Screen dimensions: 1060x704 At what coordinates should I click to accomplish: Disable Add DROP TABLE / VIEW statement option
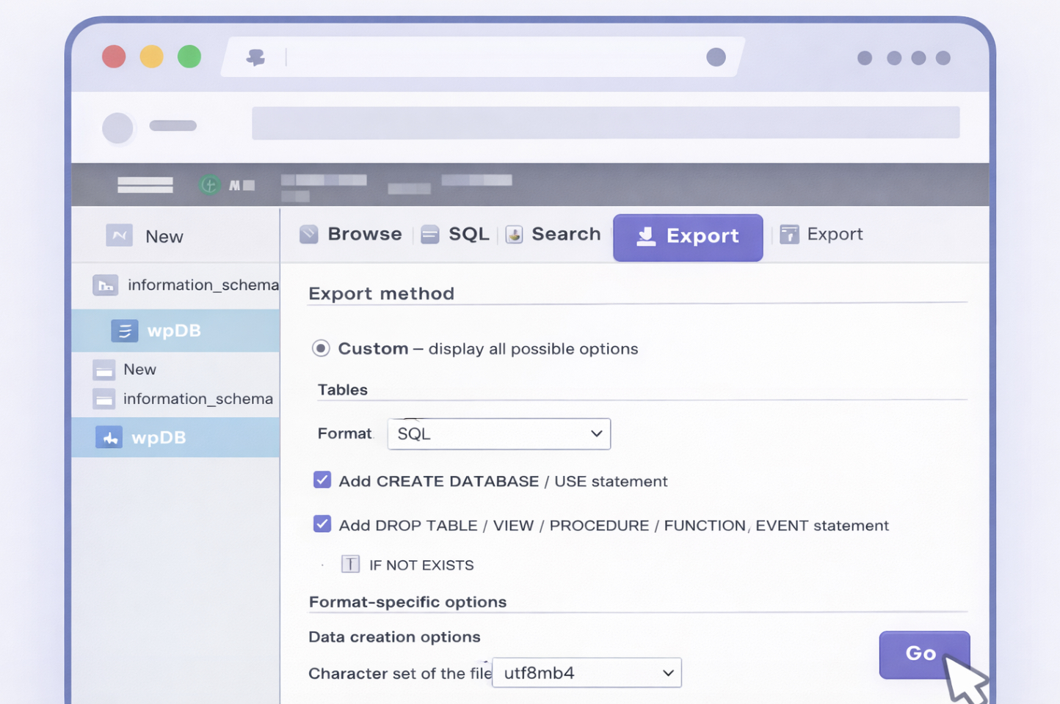(322, 524)
